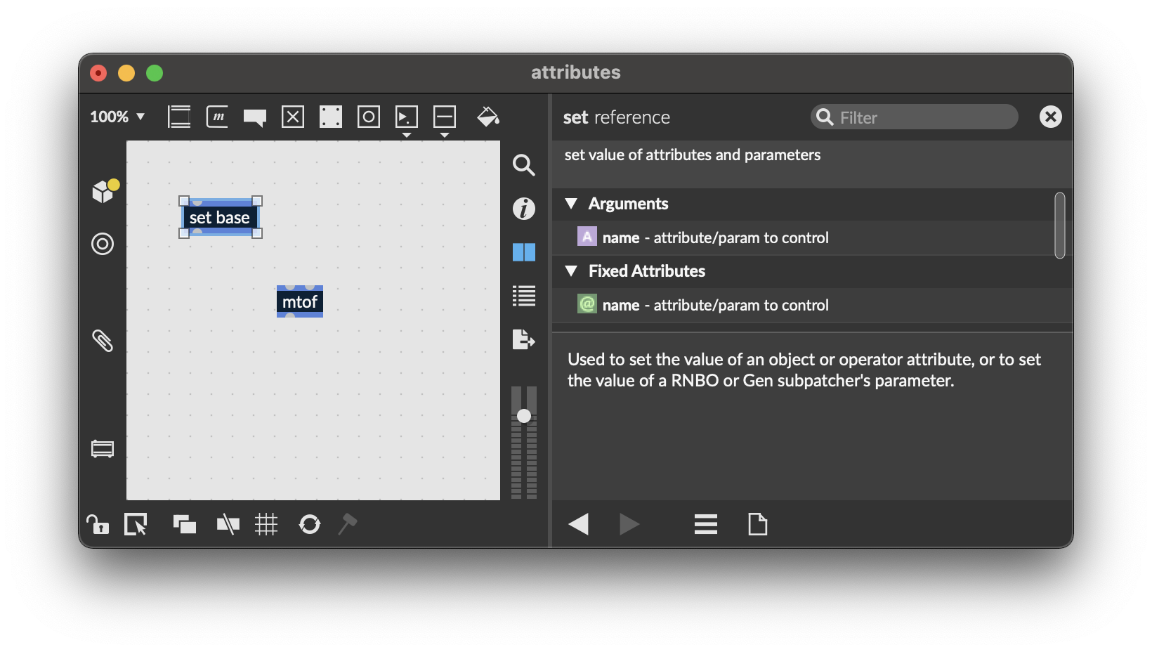This screenshot has height=652, width=1152.
Task: Select the name argument row under Arguments
Action: (x=715, y=237)
